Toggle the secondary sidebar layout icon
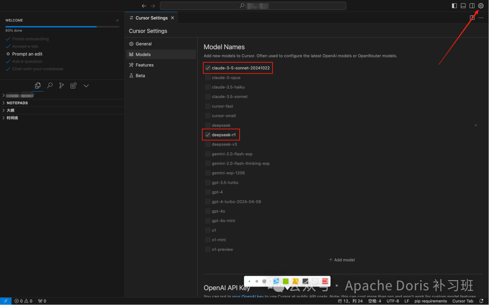Viewport: 489px width, 305px height. (x=472, y=5)
